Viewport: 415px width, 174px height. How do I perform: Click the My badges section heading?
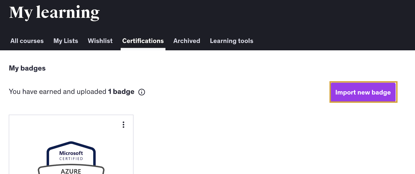(x=27, y=68)
